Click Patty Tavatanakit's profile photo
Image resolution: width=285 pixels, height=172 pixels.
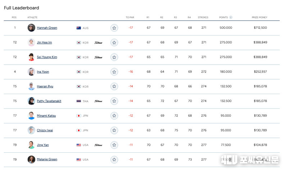[31, 101]
